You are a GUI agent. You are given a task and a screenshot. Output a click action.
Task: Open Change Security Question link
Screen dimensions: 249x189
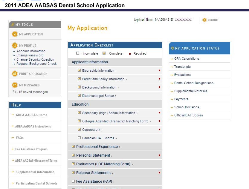point(35,59)
